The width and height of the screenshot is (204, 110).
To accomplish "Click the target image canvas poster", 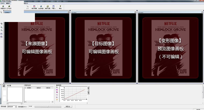I will click(x=103, y=48).
